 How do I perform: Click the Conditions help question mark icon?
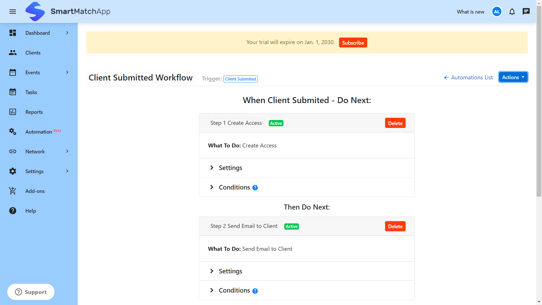255,187
